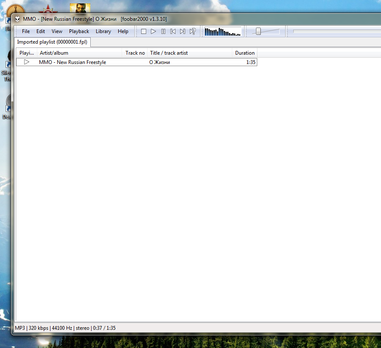The height and width of the screenshot is (348, 381).
Task: Click the random playback button
Action: [x=193, y=31]
